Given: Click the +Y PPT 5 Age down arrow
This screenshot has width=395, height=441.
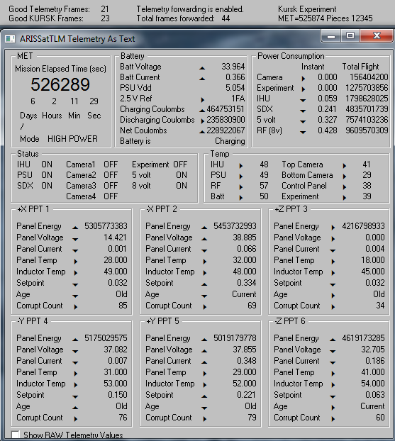Looking at the screenshot, I should coord(204,408).
